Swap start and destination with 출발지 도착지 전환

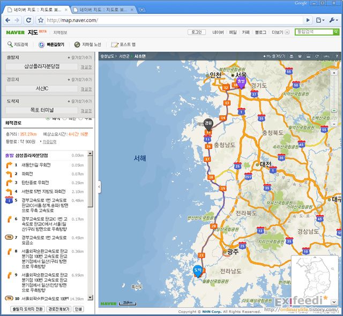[27, 309]
